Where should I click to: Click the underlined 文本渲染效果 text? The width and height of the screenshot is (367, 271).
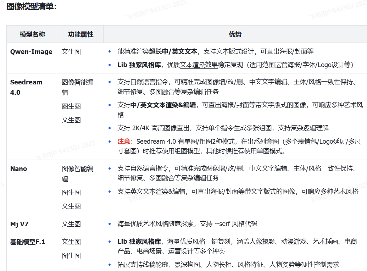199,65
